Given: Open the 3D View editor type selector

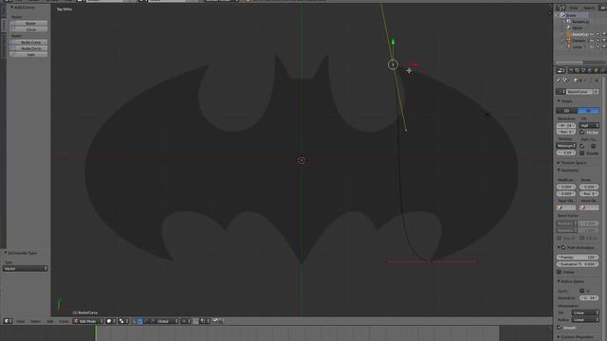Looking at the screenshot, I should 8,321.
